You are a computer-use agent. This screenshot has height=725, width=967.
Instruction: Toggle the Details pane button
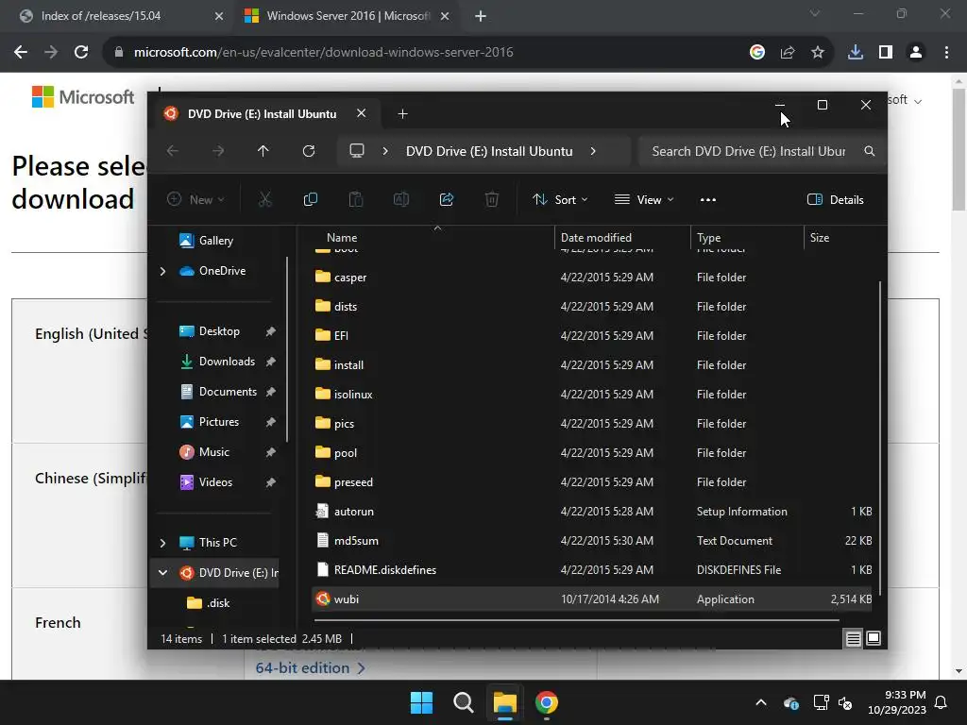[835, 199]
